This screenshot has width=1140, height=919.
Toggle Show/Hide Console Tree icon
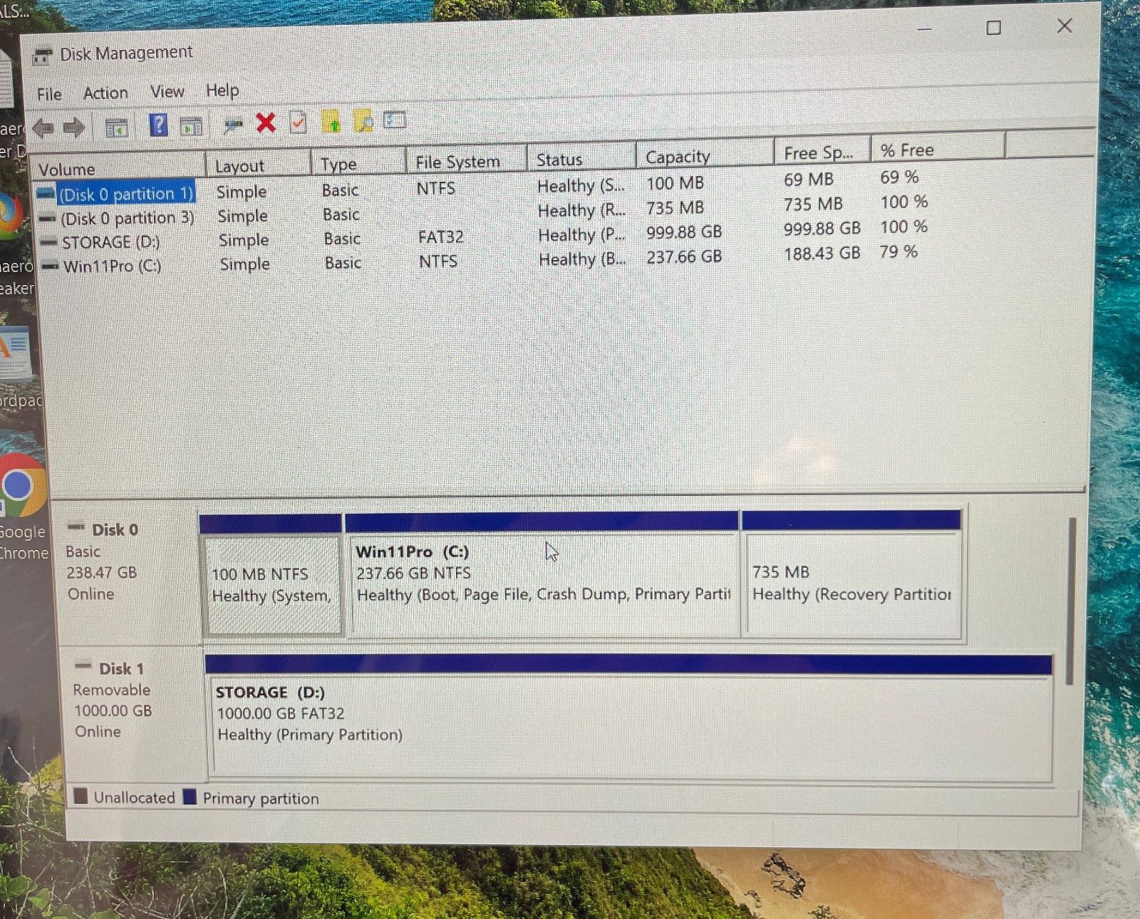click(x=116, y=128)
